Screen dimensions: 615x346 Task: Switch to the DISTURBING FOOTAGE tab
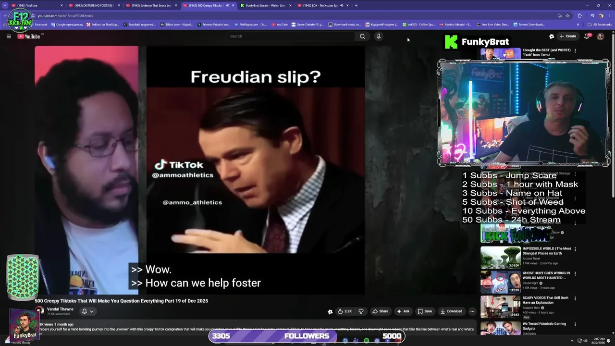[94, 5]
